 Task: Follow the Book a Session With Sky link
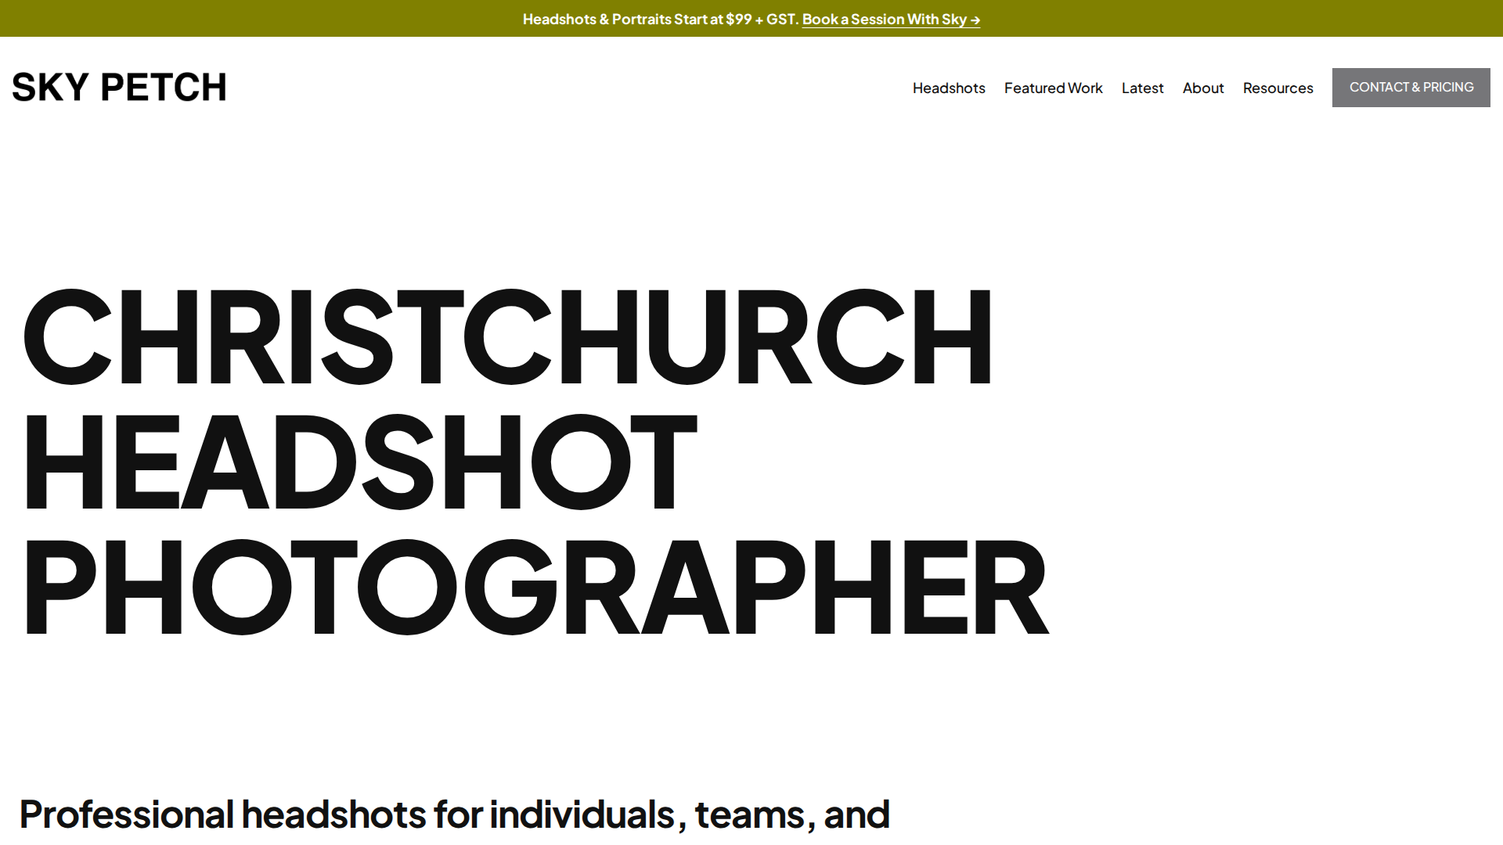click(890, 19)
